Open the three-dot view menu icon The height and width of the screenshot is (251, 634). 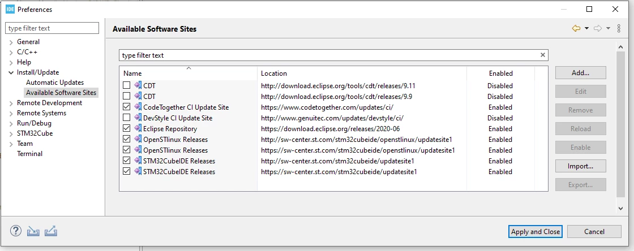(619, 28)
